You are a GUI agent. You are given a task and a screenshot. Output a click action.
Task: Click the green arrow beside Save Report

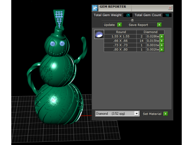(159, 25)
